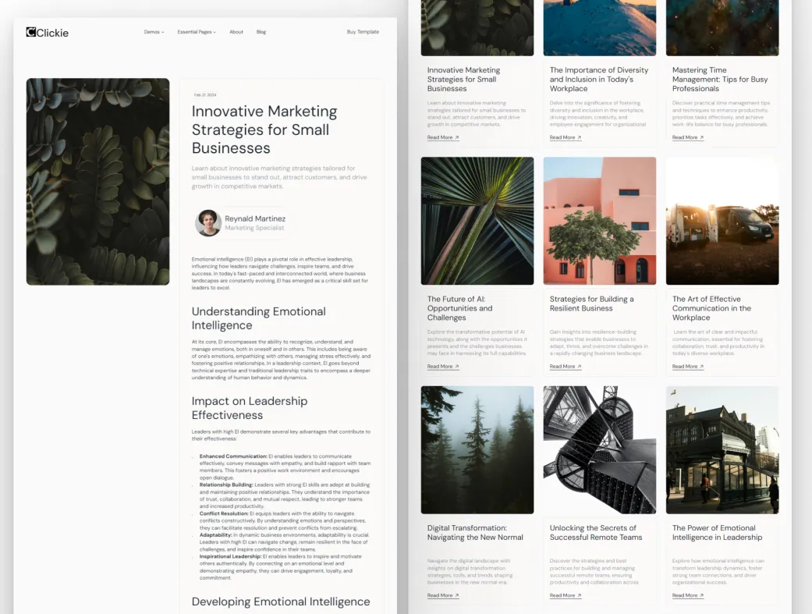The image size is (812, 614).
Task: Read More on Resilient Business card
Action: tap(566, 367)
